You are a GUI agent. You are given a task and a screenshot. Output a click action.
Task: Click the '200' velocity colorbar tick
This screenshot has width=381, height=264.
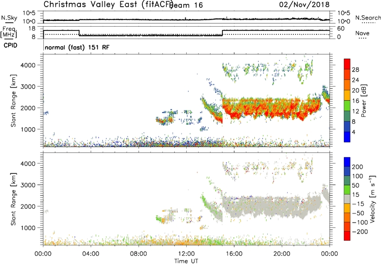[x=358, y=167]
